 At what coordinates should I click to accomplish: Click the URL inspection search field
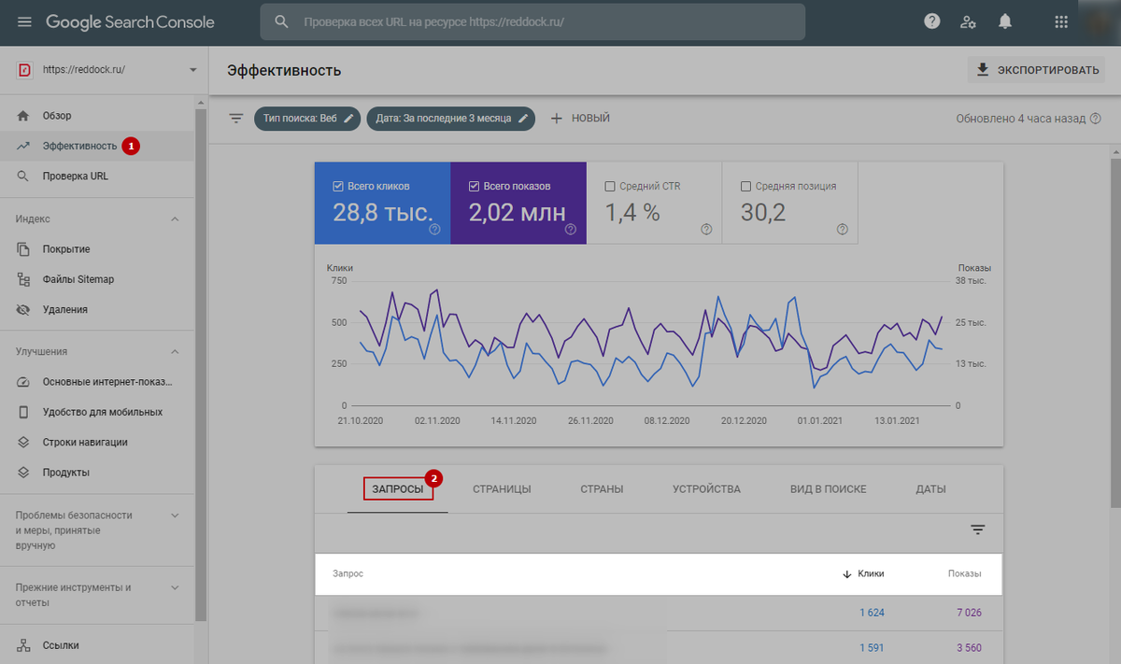click(x=532, y=21)
